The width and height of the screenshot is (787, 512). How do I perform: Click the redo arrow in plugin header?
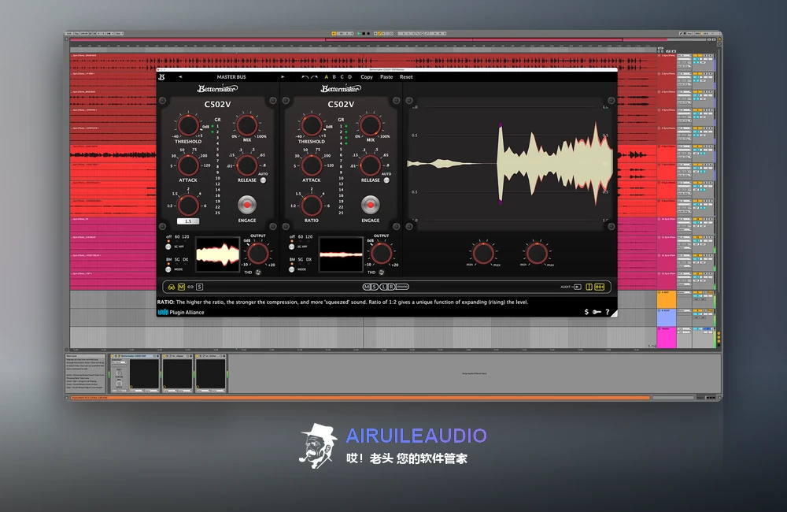coord(314,77)
